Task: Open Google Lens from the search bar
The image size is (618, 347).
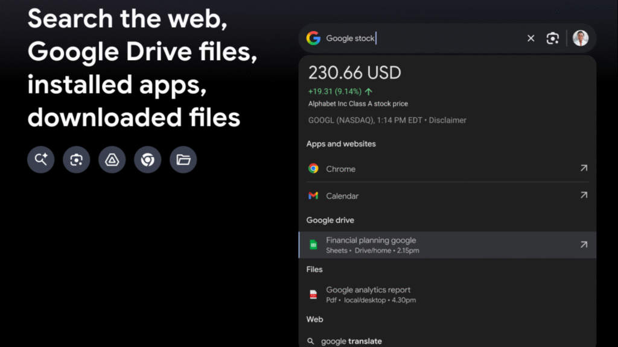Action: click(x=552, y=39)
